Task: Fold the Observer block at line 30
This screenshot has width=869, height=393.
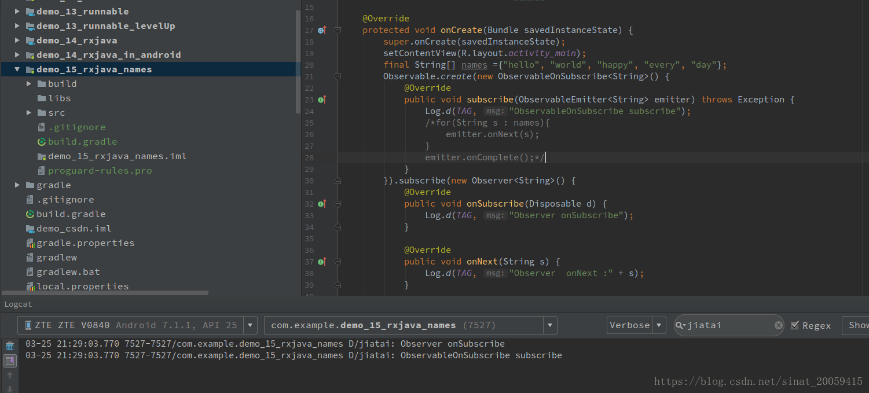Action: coord(338,181)
